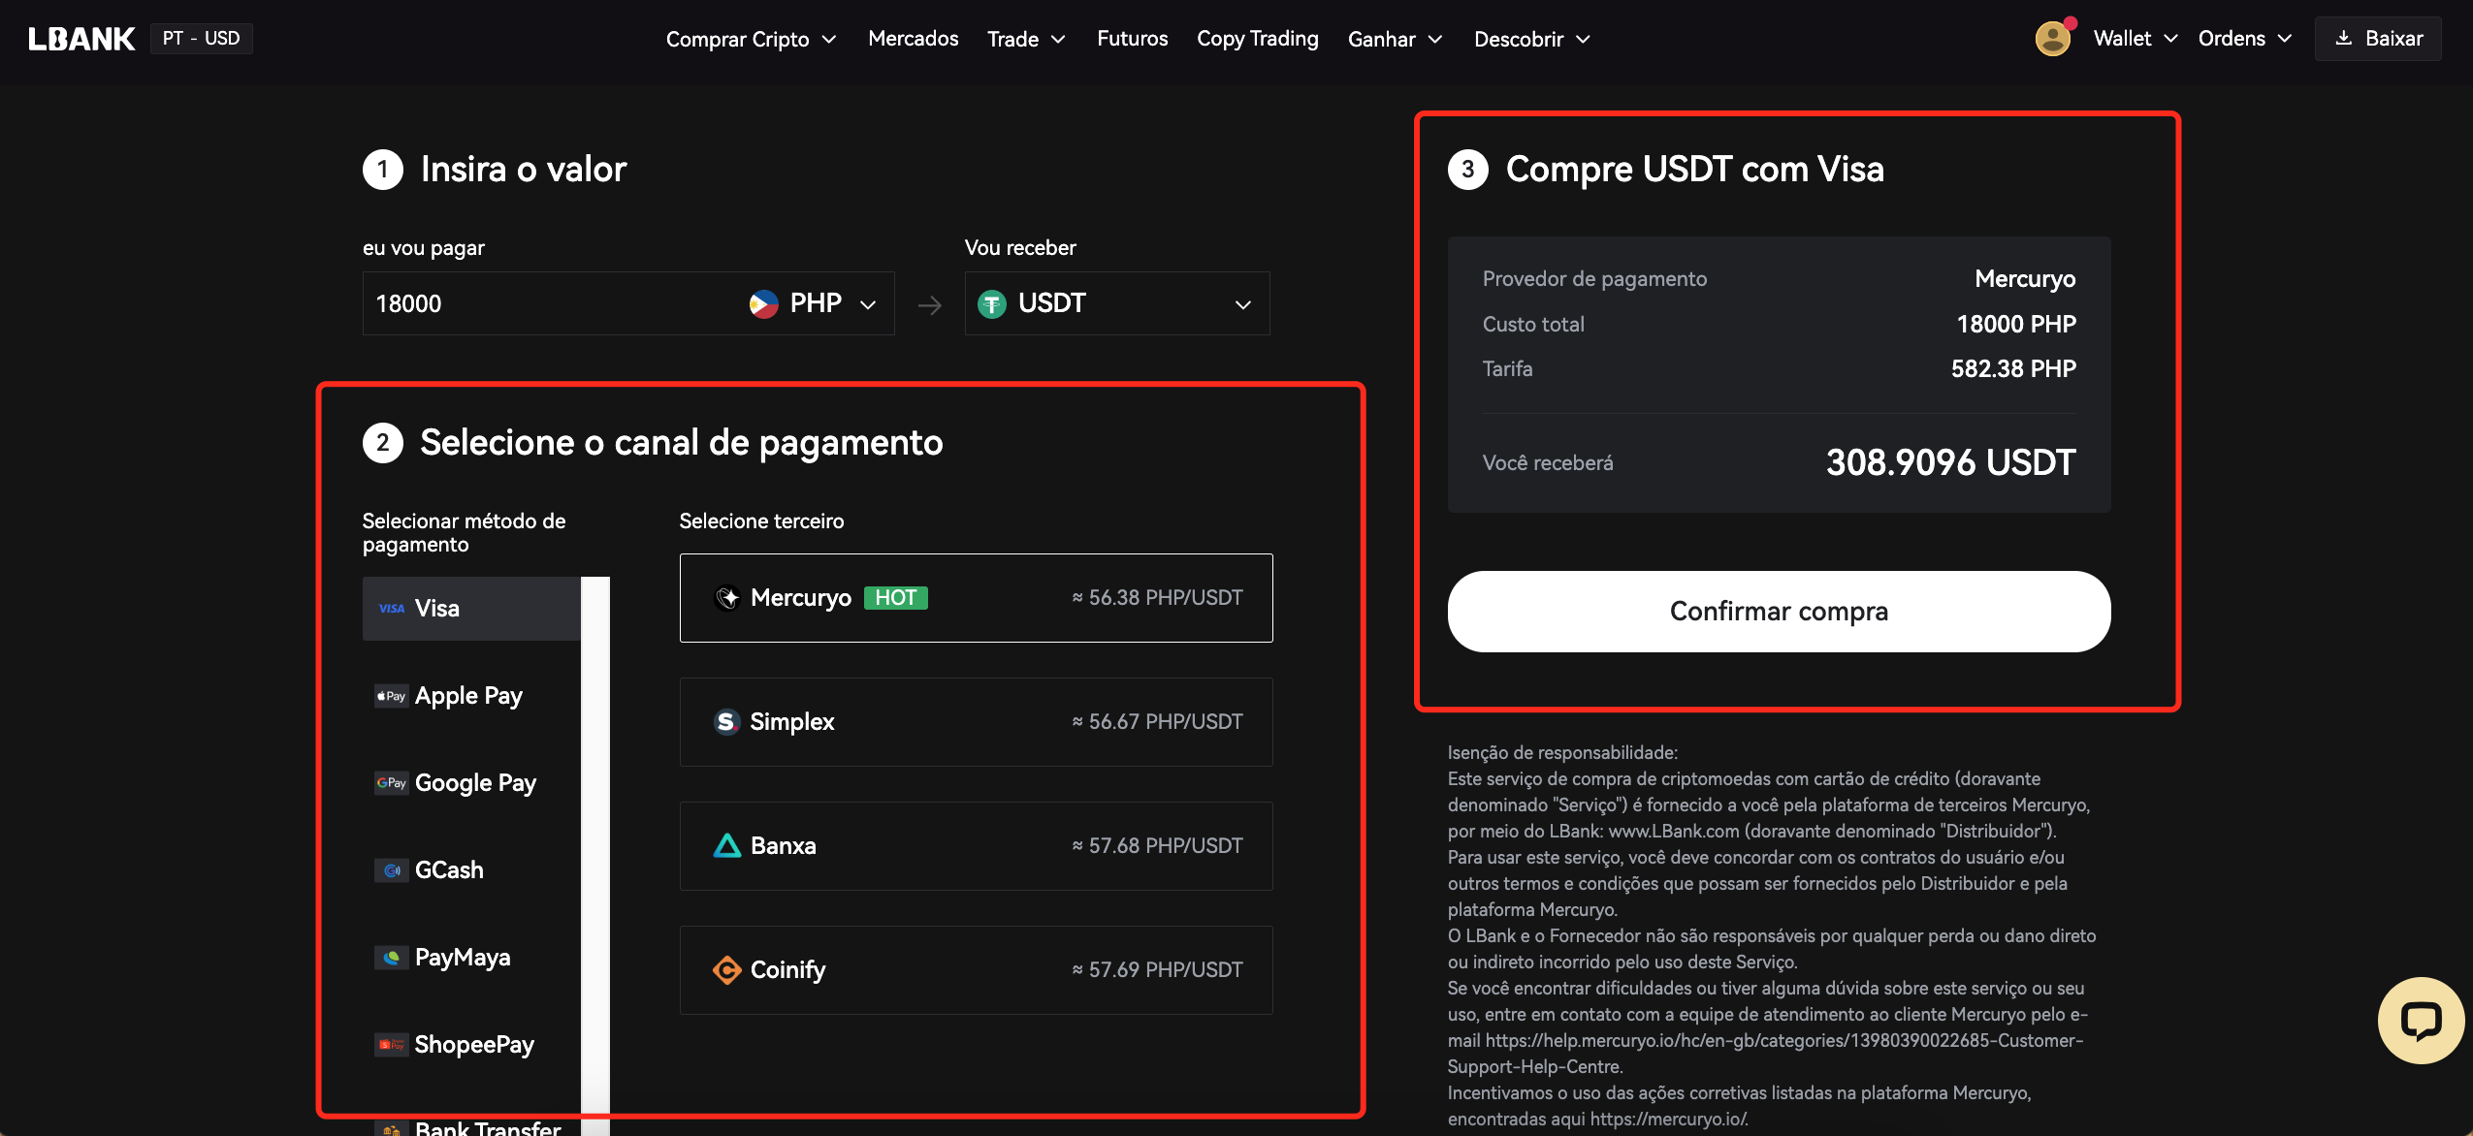Click the Philippine peso flag icon

click(x=764, y=304)
